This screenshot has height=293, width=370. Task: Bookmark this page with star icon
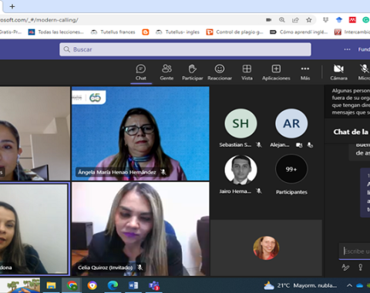tap(309, 20)
